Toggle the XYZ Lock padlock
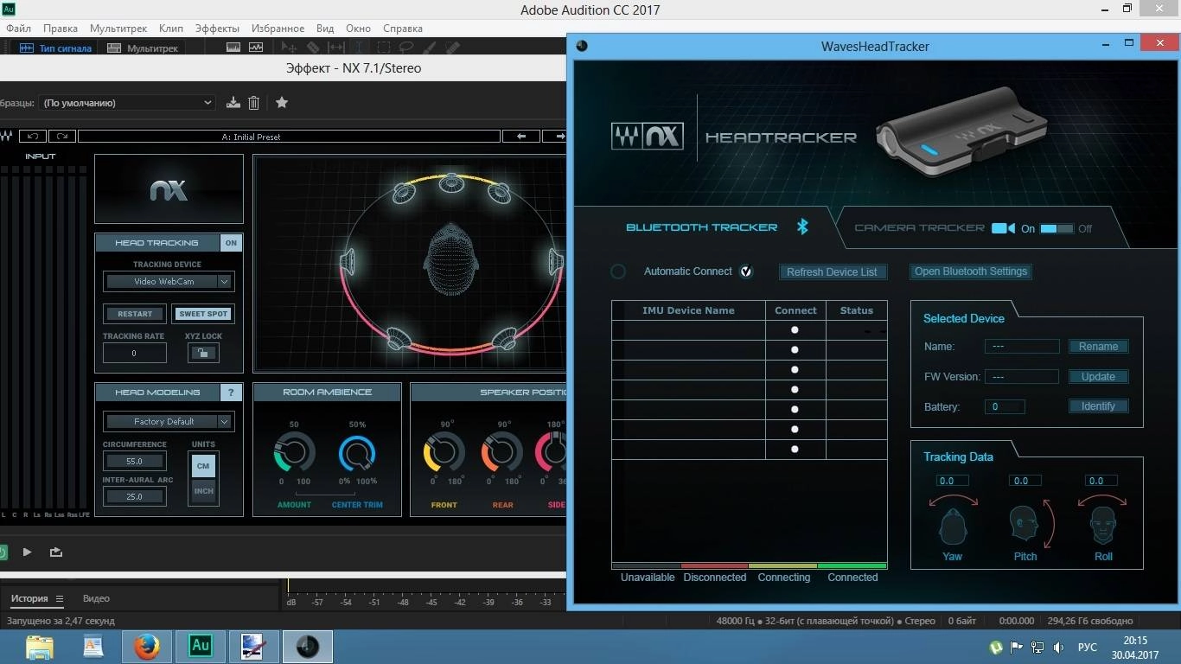This screenshot has width=1181, height=664. click(203, 353)
